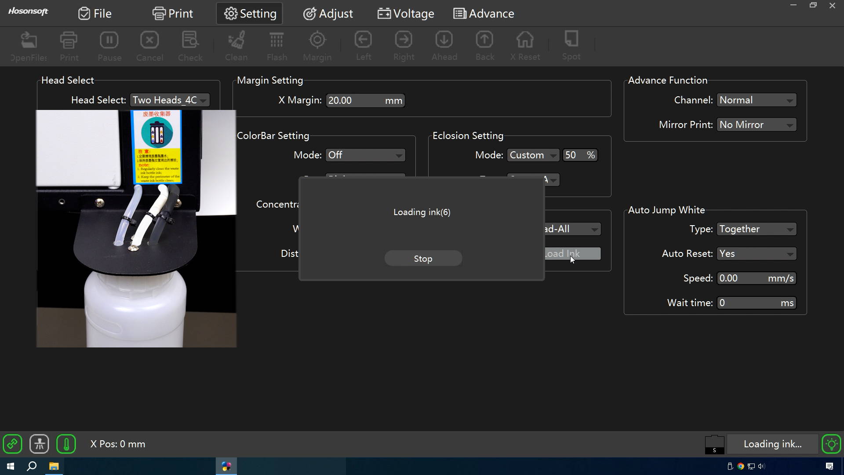Open Head Select dropdown

pos(170,100)
